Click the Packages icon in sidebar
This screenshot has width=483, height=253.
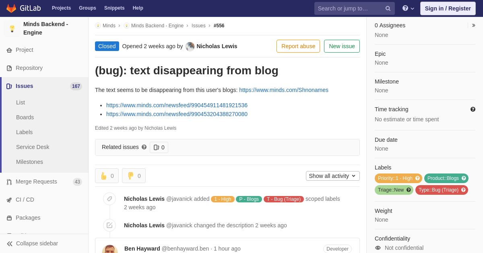click(9, 218)
